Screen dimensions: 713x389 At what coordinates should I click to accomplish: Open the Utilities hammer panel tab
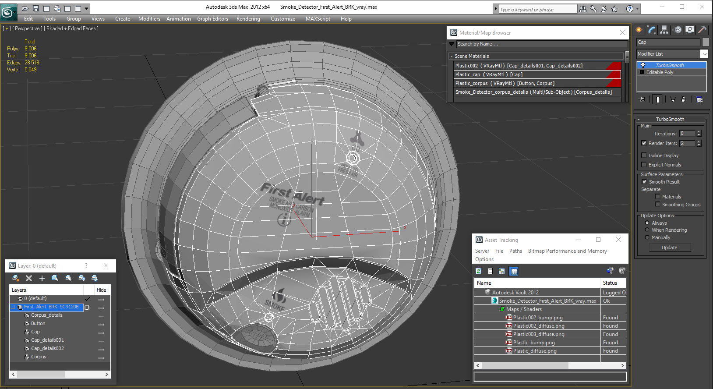click(702, 30)
